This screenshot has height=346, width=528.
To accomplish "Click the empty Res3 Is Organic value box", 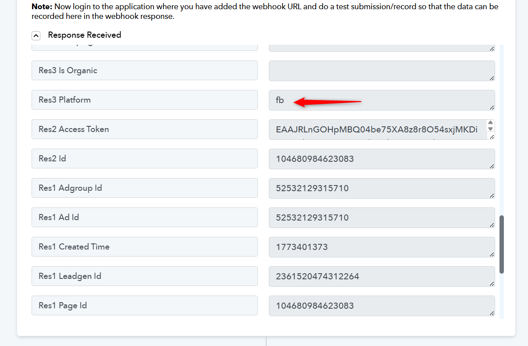I will pos(382,71).
